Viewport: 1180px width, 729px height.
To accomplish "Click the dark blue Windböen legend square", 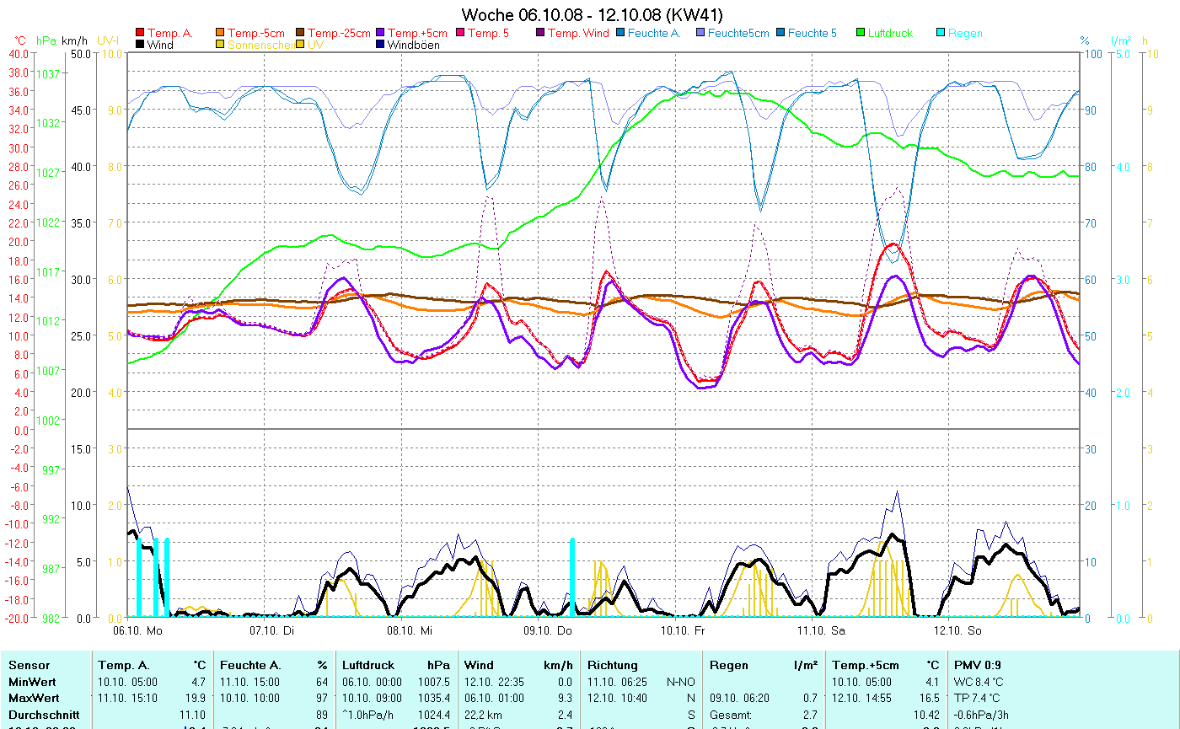I will 381,45.
